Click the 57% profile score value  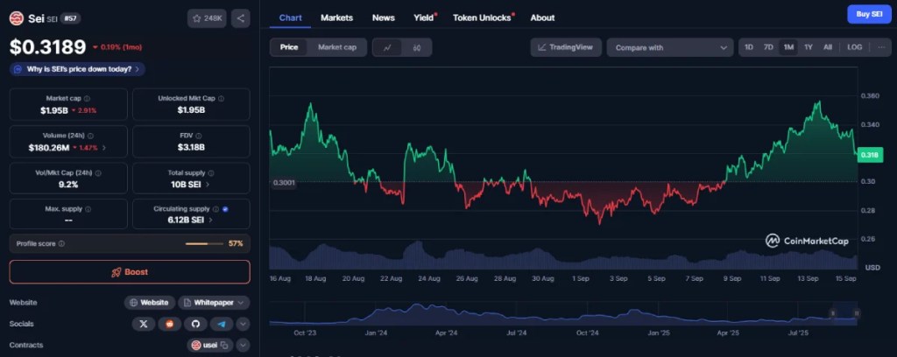[236, 243]
